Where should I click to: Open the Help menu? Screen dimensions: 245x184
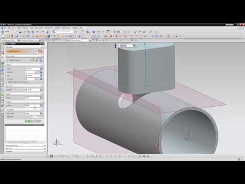pyautogui.click(x=81, y=28)
